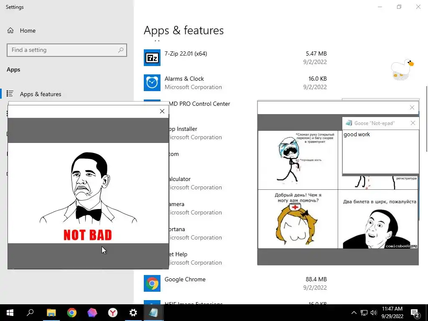The height and width of the screenshot is (321, 428).
Task: Click the crying stickman comic panel
Action: coord(298,160)
